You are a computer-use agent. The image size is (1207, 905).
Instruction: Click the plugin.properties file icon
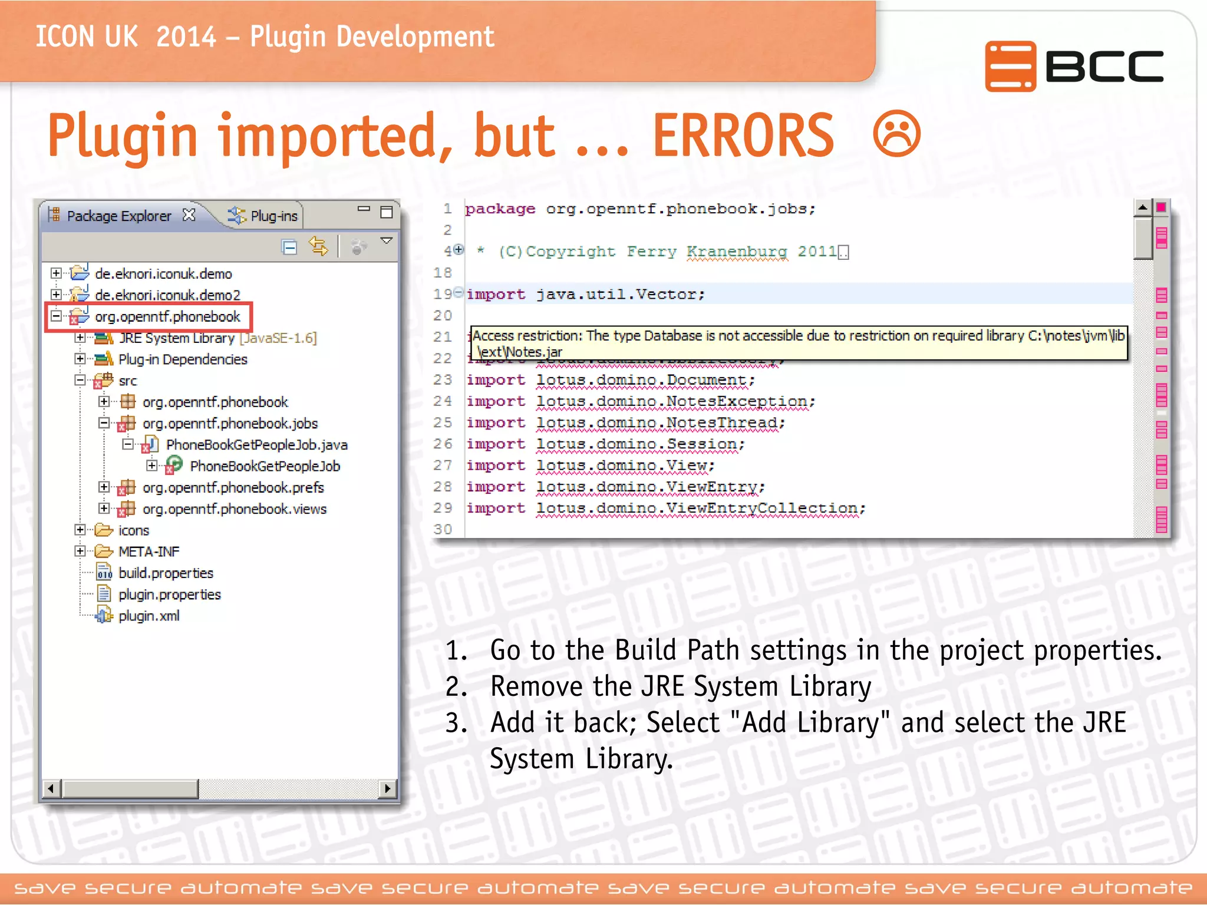click(x=104, y=594)
